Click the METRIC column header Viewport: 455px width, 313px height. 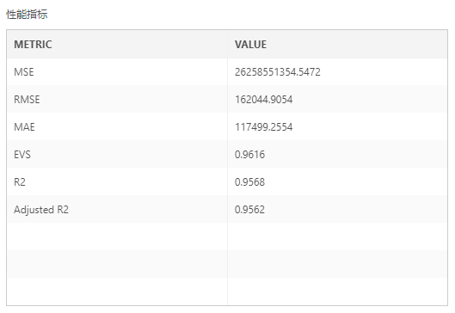click(x=33, y=45)
